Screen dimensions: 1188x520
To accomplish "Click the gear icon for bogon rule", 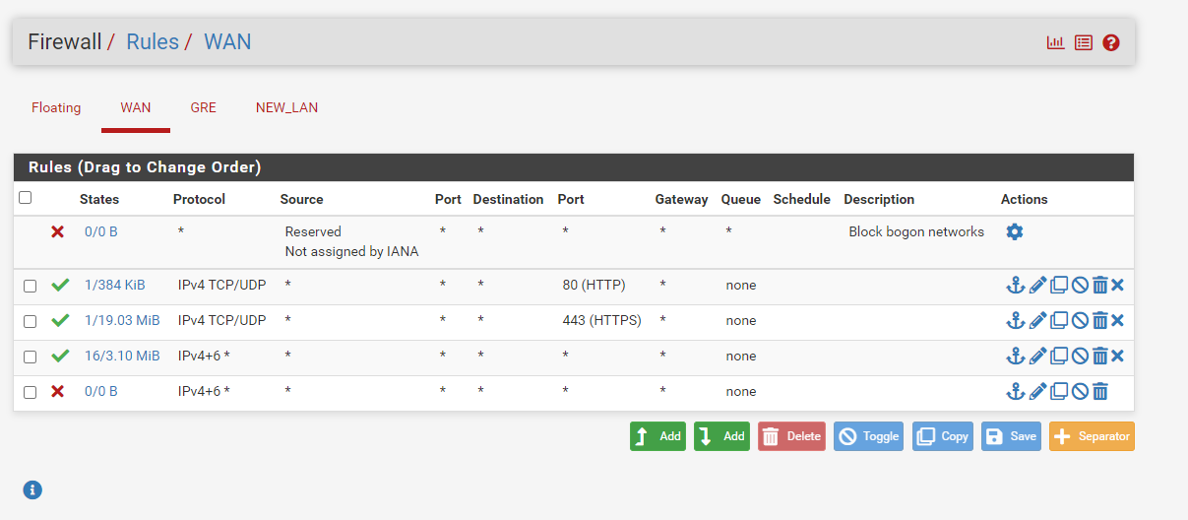I will [1015, 231].
